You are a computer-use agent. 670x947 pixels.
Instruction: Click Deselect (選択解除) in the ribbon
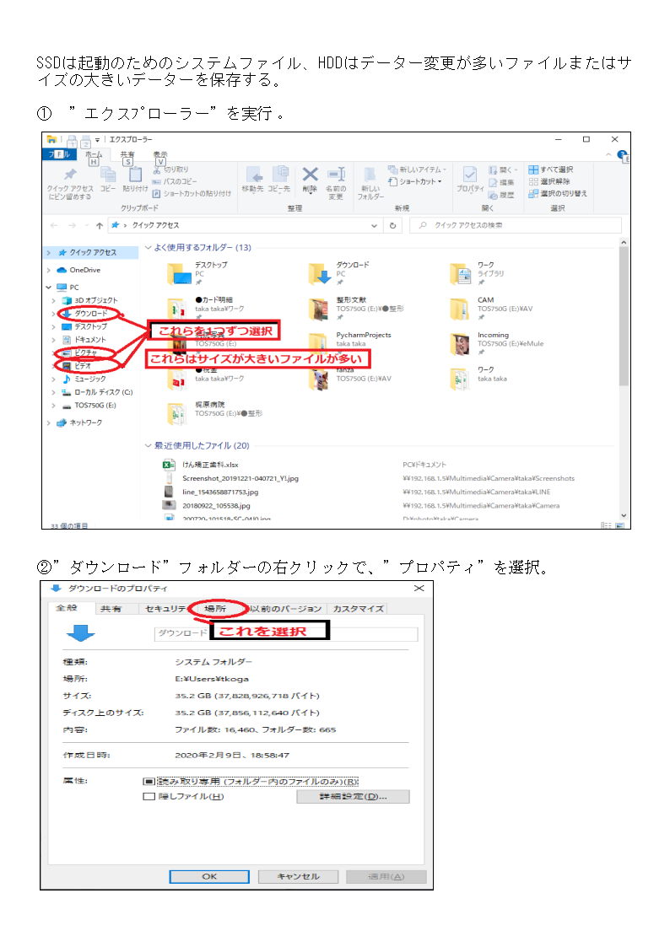(x=549, y=181)
